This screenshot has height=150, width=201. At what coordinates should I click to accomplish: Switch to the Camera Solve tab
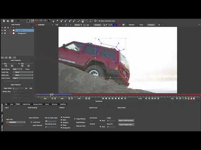click(38, 104)
